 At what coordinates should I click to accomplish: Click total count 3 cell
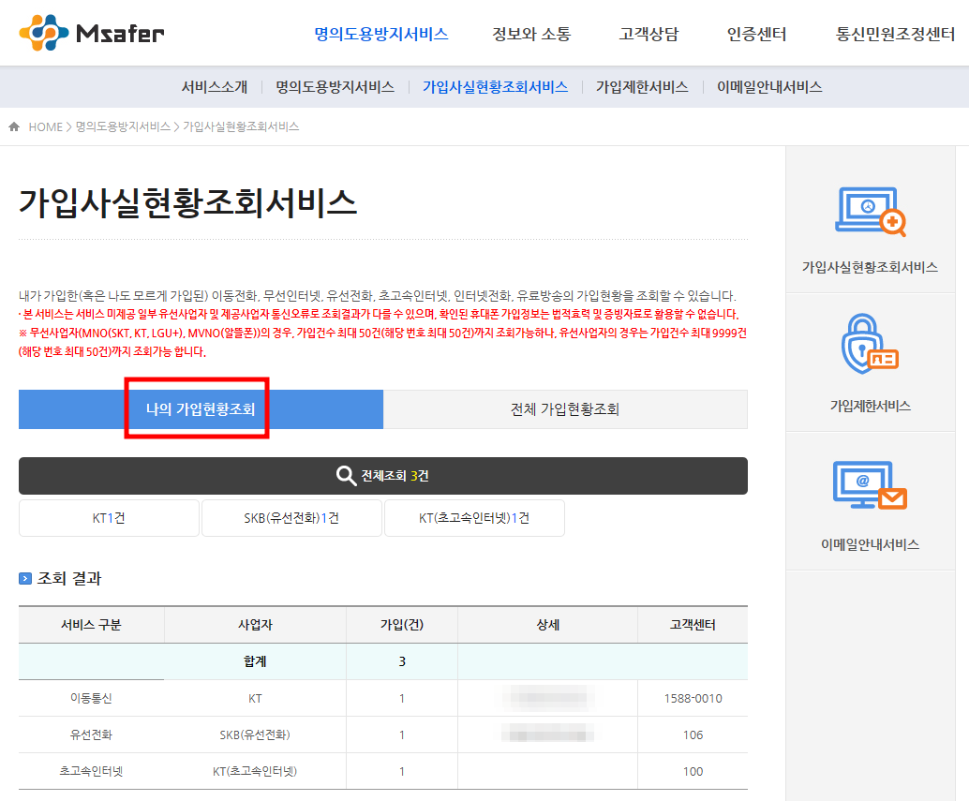pyautogui.click(x=402, y=661)
